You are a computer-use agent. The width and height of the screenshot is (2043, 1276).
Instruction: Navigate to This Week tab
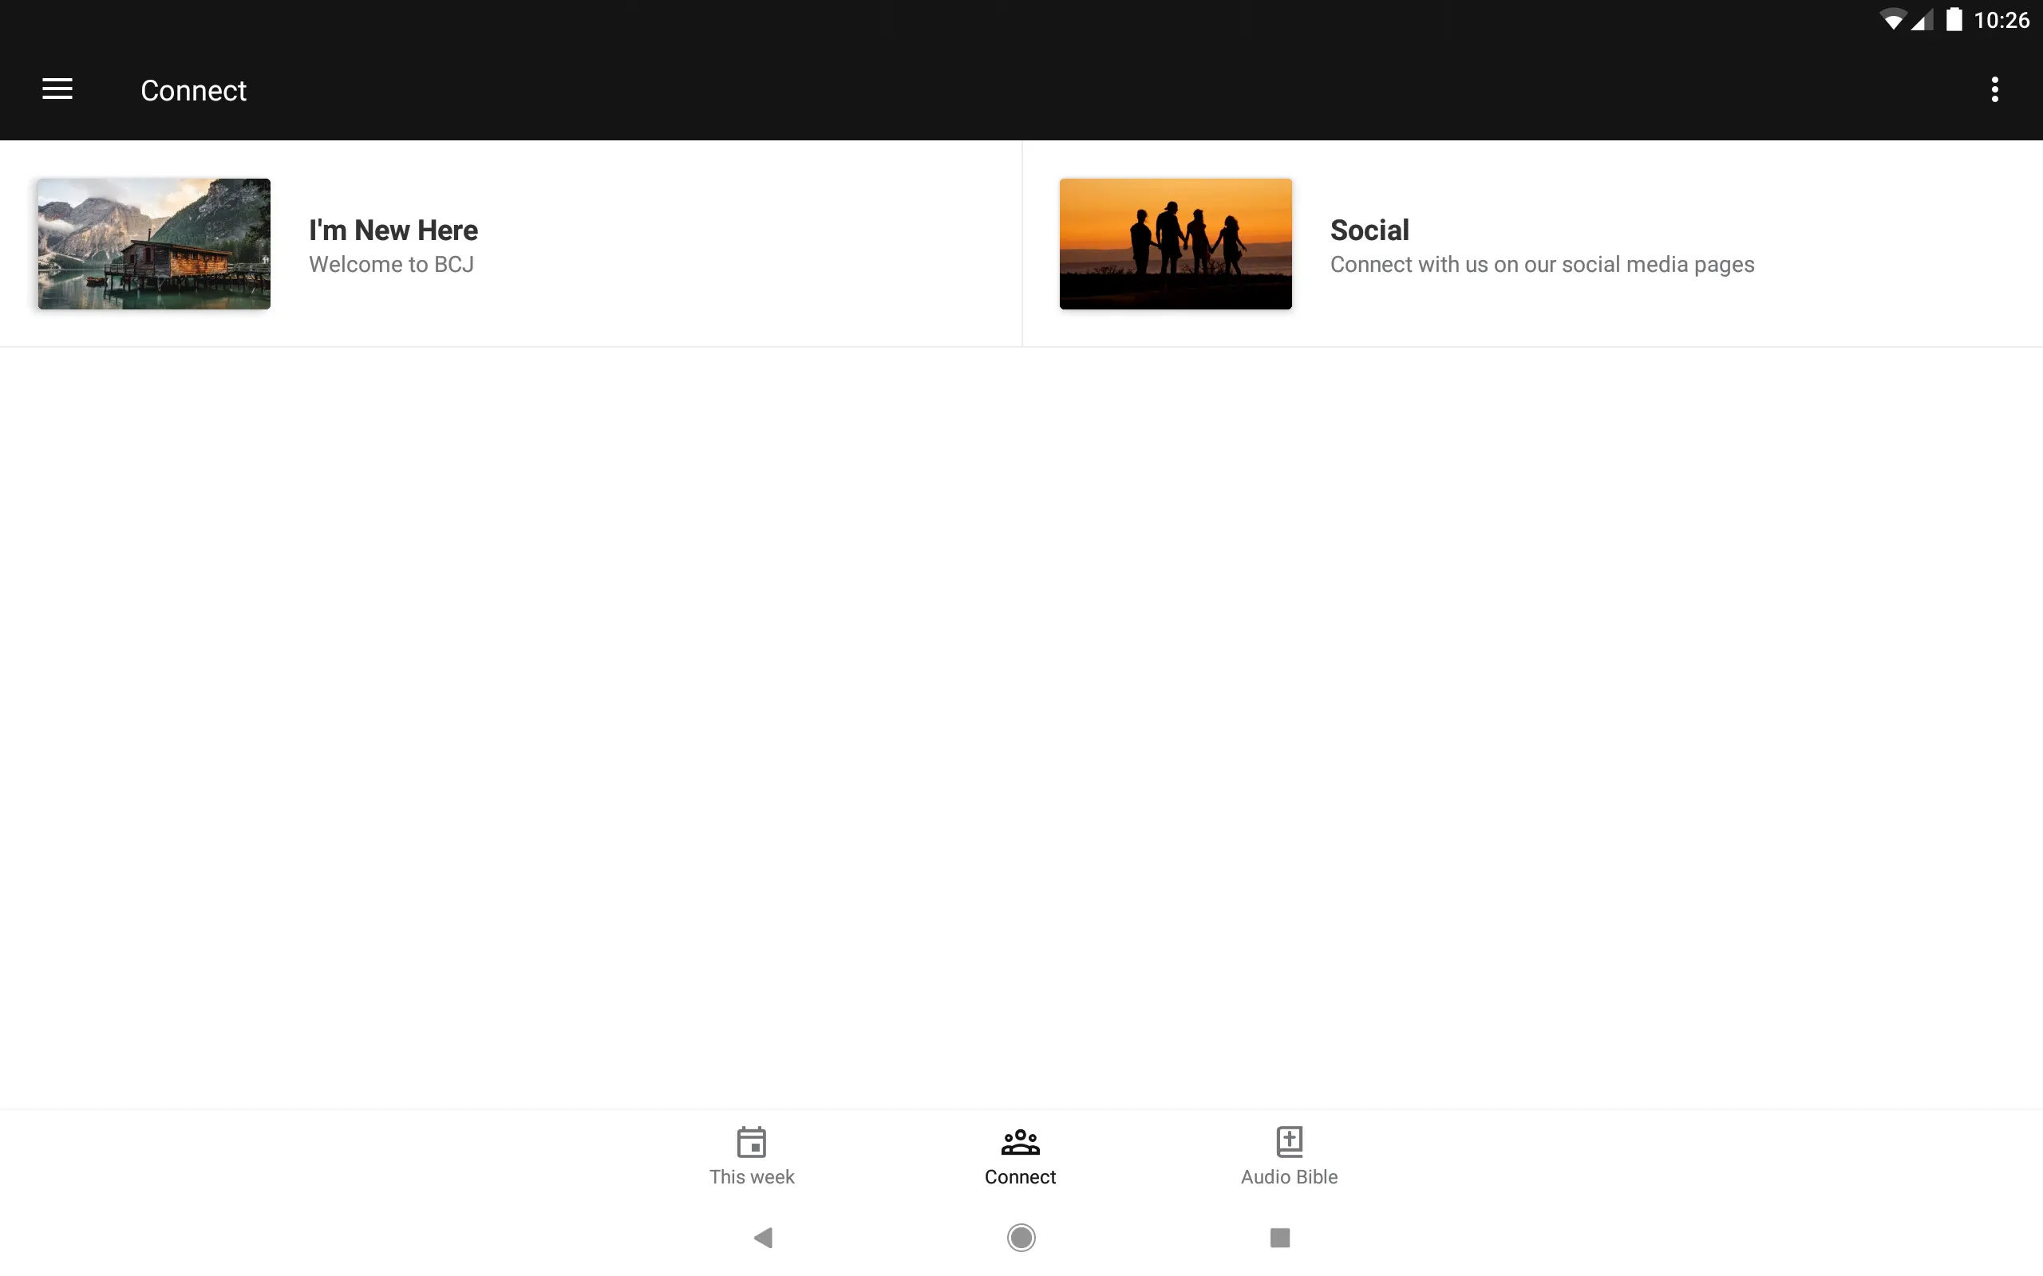click(x=752, y=1156)
